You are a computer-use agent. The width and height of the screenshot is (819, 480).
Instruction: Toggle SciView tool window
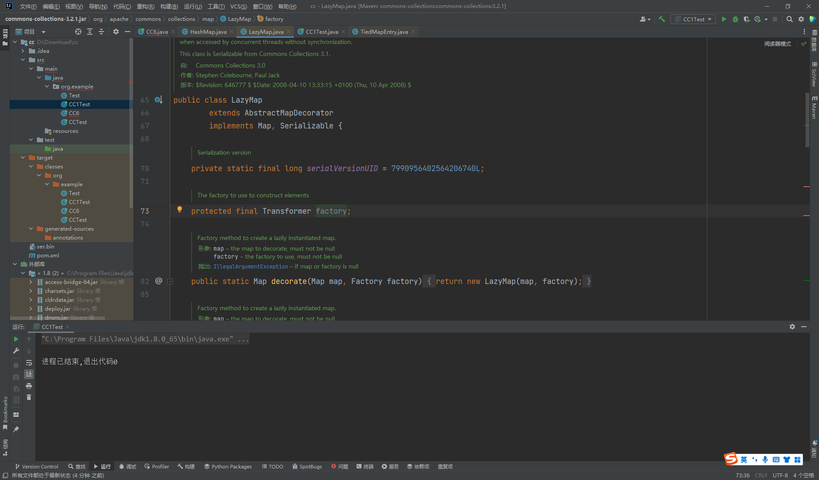[x=814, y=74]
